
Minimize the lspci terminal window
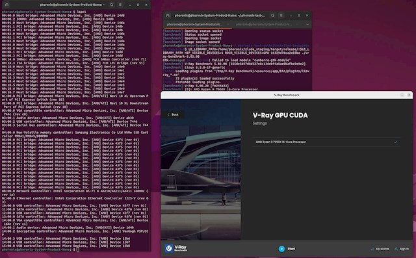pos(130,5)
